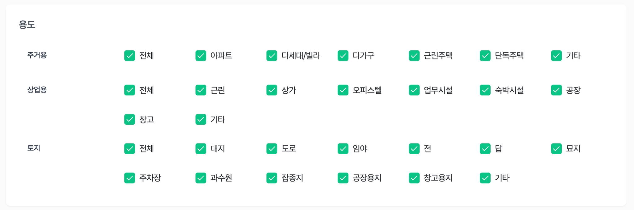Deselect the 다가구 option
The height and width of the screenshot is (210, 634).
343,56
